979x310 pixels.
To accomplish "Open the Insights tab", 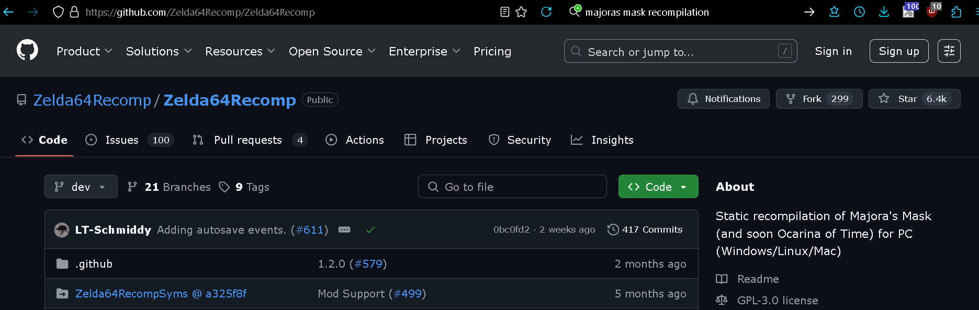I will point(602,140).
